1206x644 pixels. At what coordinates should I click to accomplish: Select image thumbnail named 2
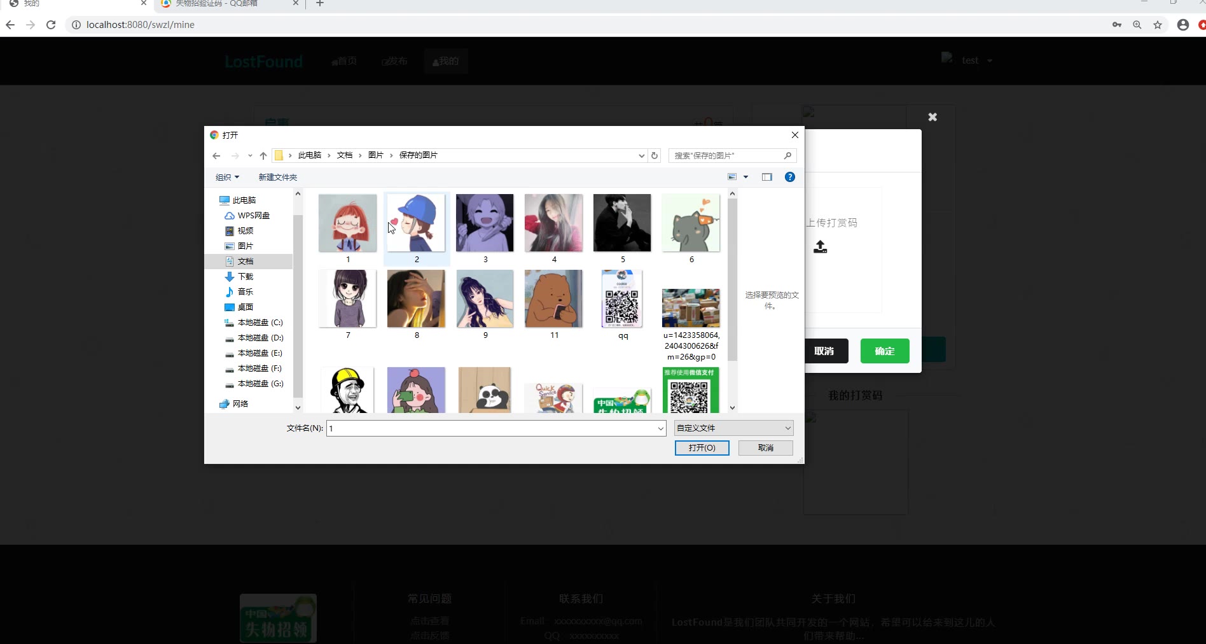point(417,223)
